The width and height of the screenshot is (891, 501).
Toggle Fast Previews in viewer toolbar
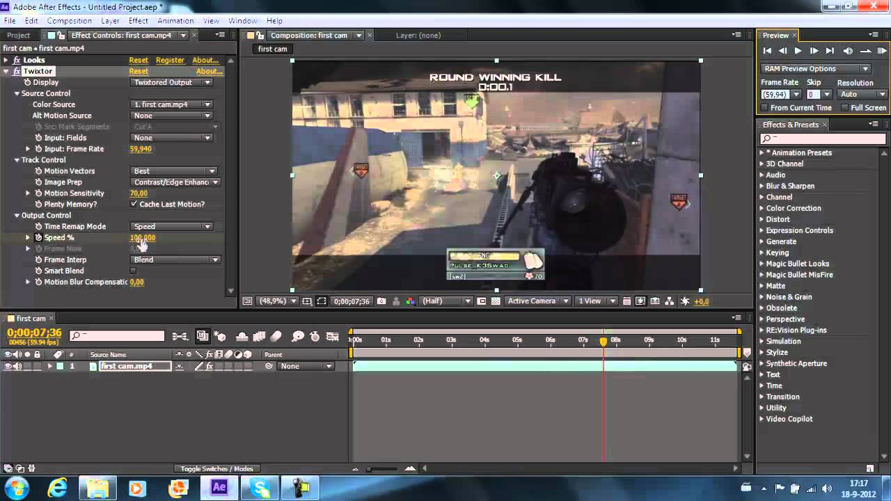click(x=640, y=301)
